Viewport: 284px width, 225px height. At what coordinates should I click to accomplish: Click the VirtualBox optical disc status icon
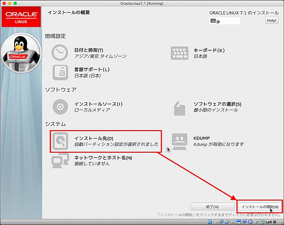point(215,222)
